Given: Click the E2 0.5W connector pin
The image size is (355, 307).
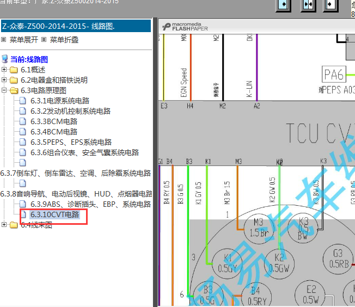Looking at the screenshot, I should [310, 296].
